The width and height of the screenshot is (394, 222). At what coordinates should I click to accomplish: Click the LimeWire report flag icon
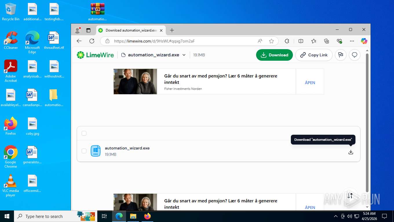tap(341, 55)
